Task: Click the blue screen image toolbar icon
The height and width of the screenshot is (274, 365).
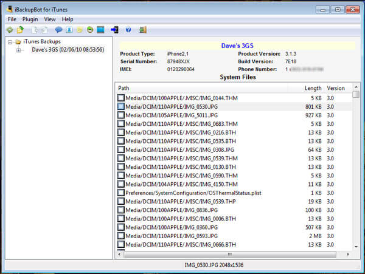Action: (x=101, y=29)
